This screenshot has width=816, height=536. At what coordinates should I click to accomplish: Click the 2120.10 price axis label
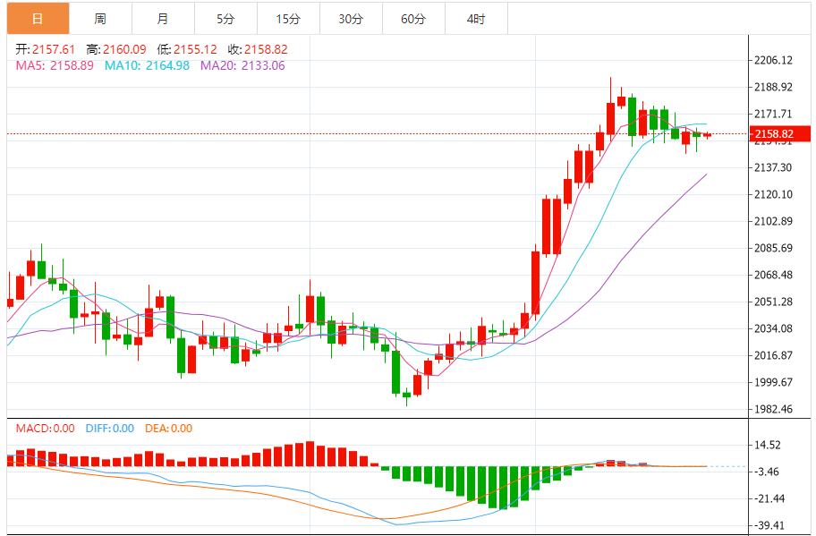773,195
